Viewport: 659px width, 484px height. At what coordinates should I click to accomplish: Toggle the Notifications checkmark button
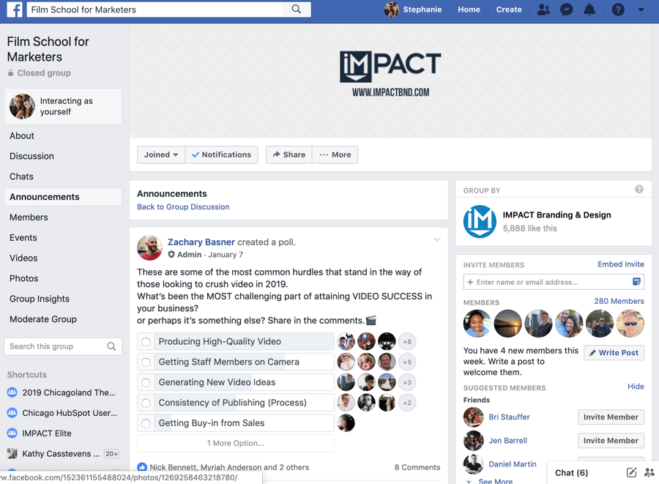[221, 154]
